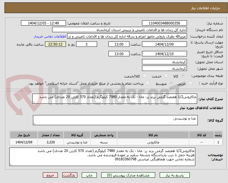The width and height of the screenshot is (228, 183).
Task: Select the جزیی purchase type radio
Action: [190, 83]
